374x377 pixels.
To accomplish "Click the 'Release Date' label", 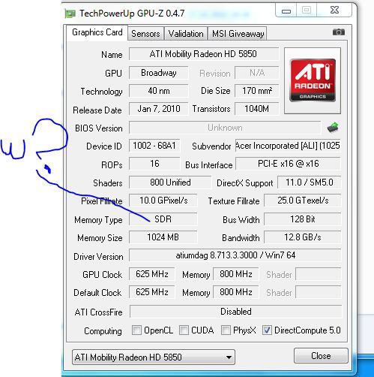I will click(97, 110).
